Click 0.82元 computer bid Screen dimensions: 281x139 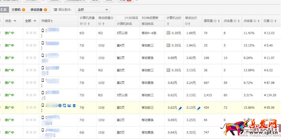172,83
